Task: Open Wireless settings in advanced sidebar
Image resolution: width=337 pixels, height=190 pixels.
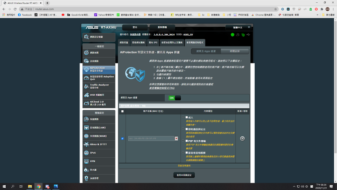Action: 99,119
